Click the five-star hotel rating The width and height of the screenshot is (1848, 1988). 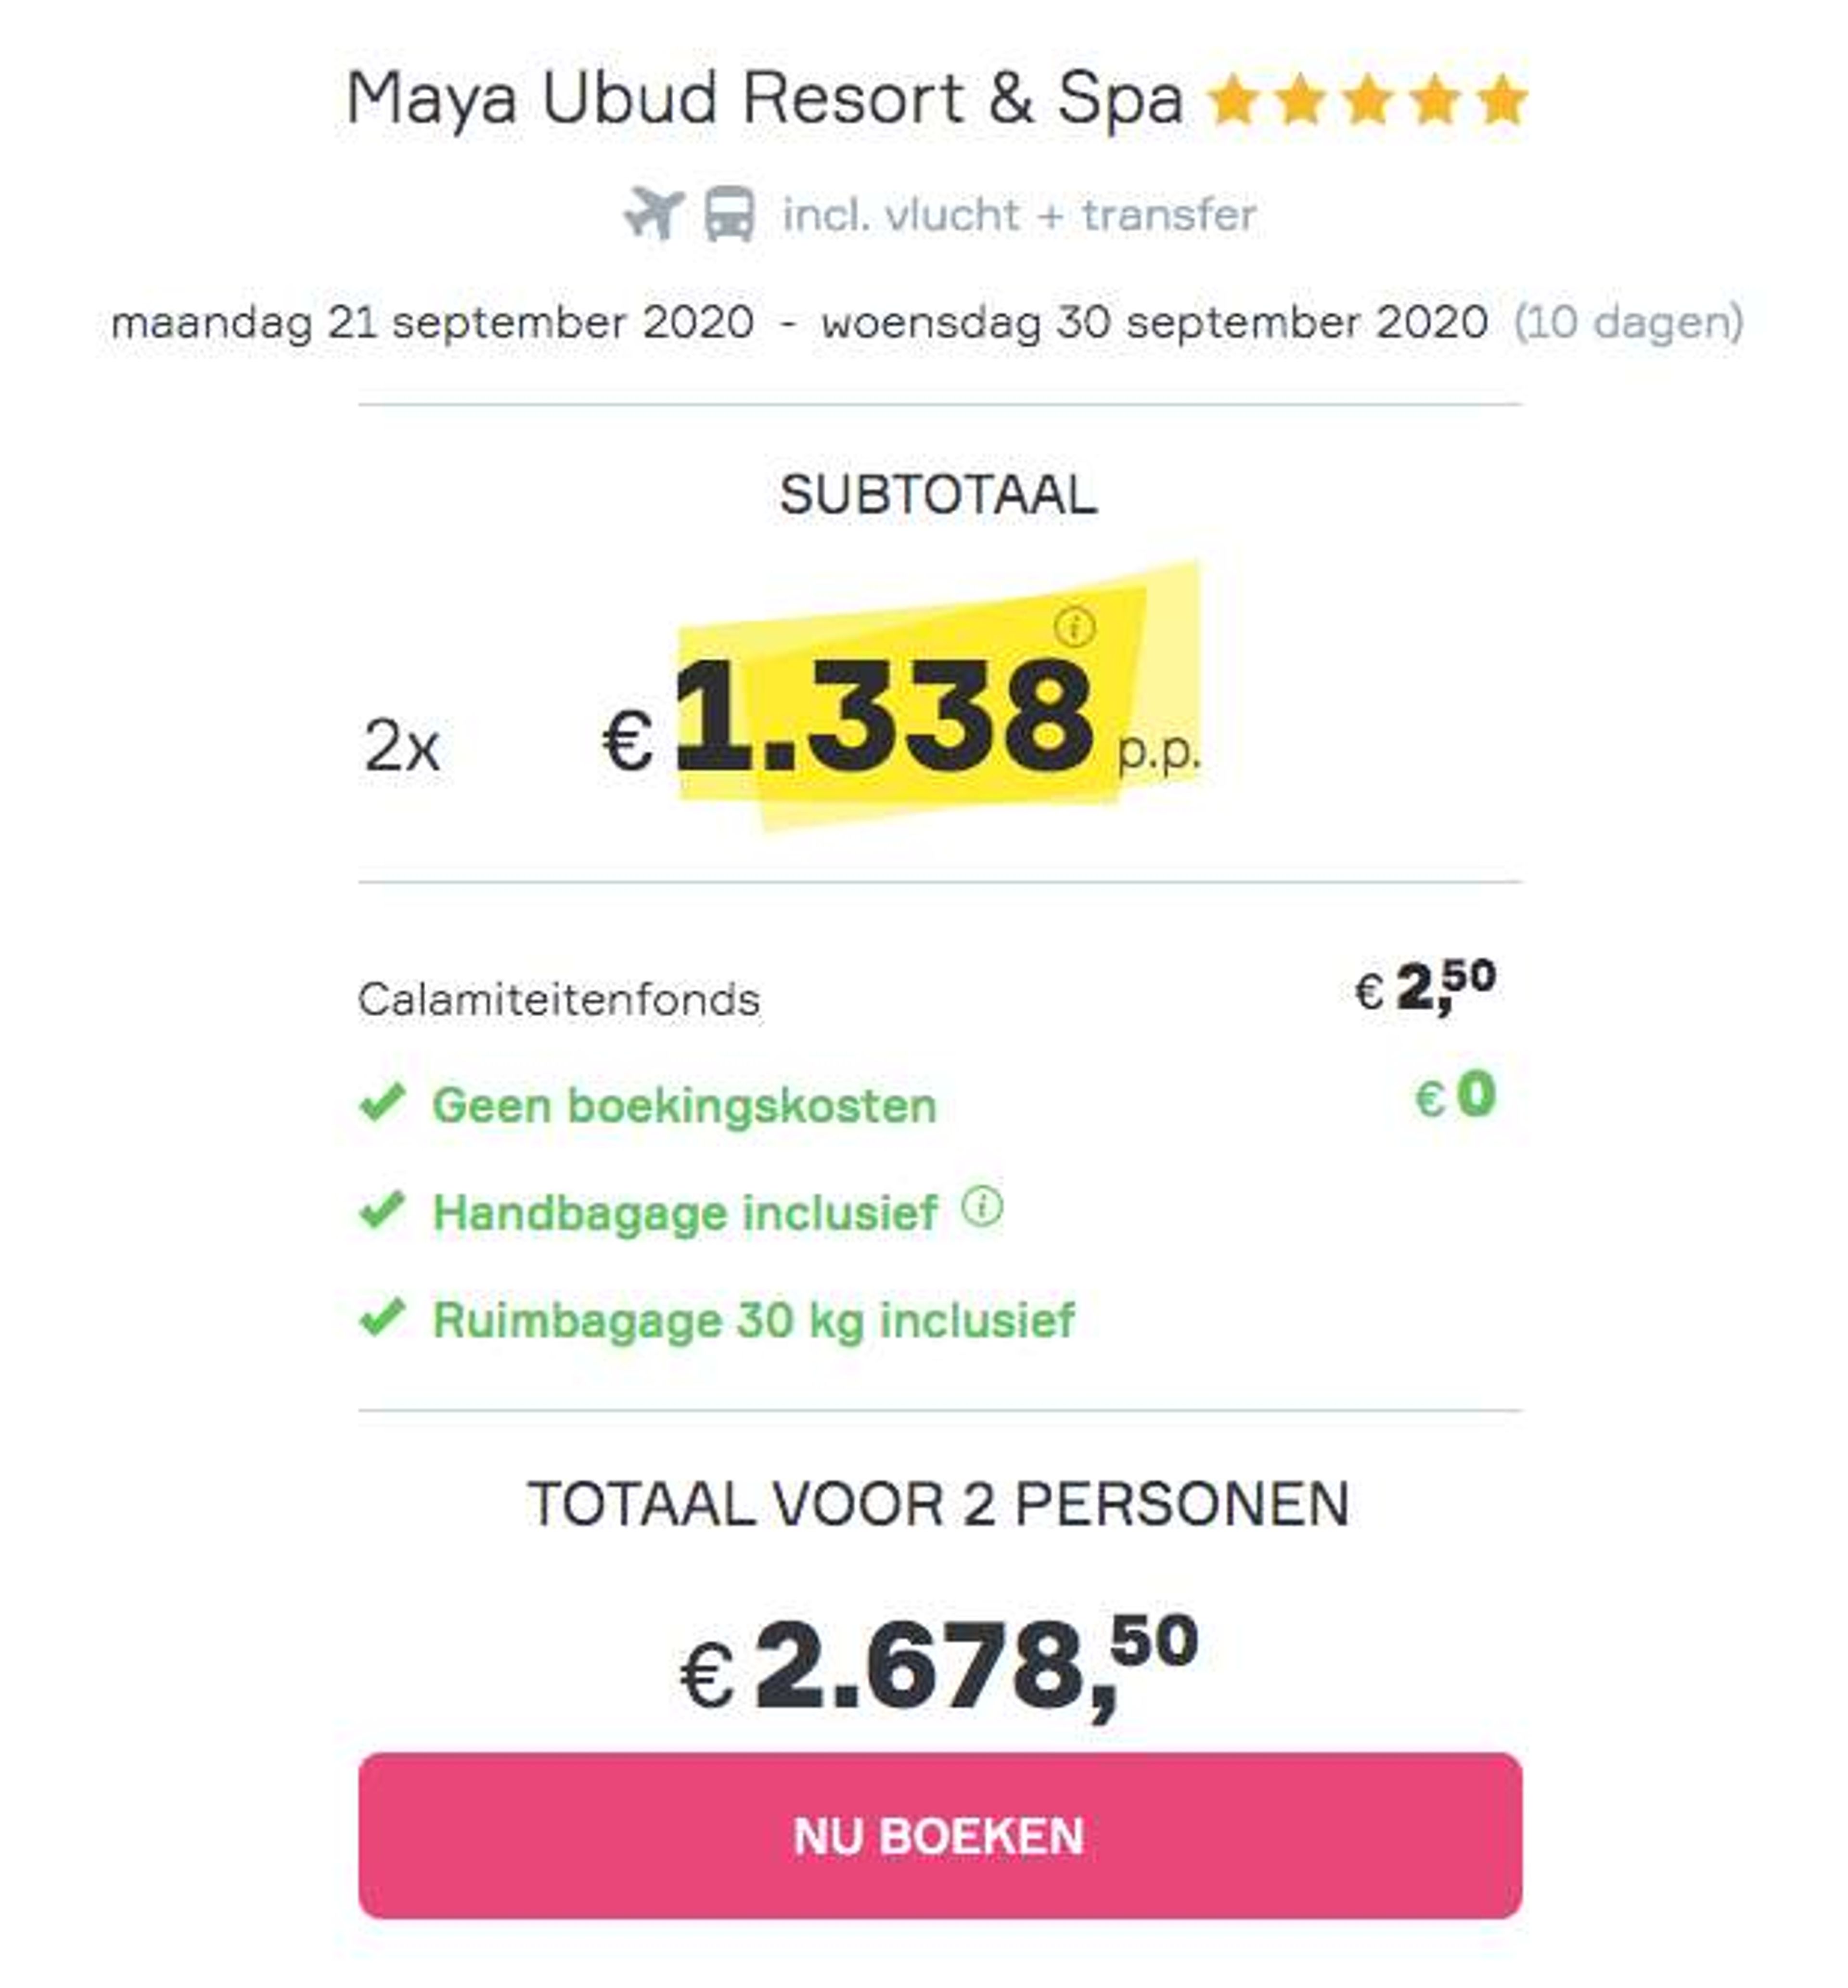[1368, 101]
